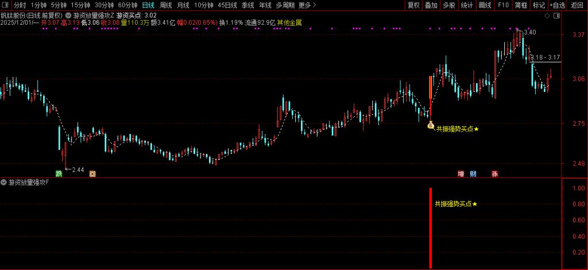This screenshot has height=270, width=588.
Task: Select the 5分钟 period tab
Action: pos(58,5)
